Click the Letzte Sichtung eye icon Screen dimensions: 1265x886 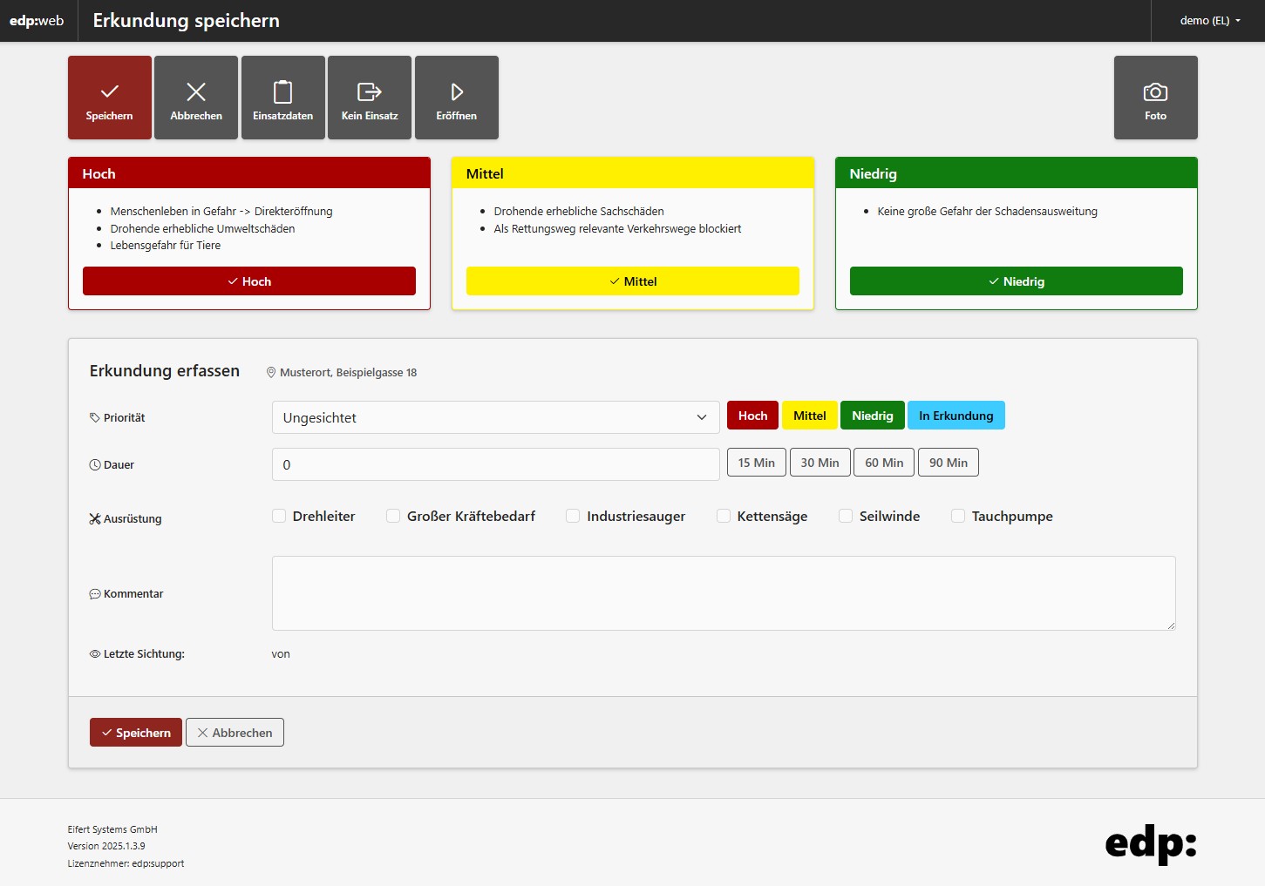click(x=95, y=653)
